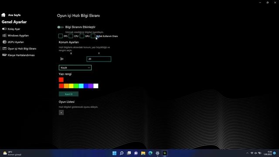Open dGPU Ayarları page
The width and height of the screenshot is (279, 157).
coord(16,42)
